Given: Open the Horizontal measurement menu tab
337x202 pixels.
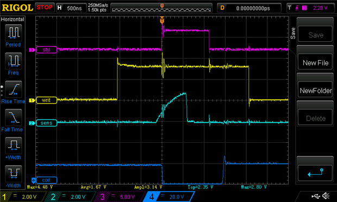Looking at the screenshot, I should (x=13, y=20).
